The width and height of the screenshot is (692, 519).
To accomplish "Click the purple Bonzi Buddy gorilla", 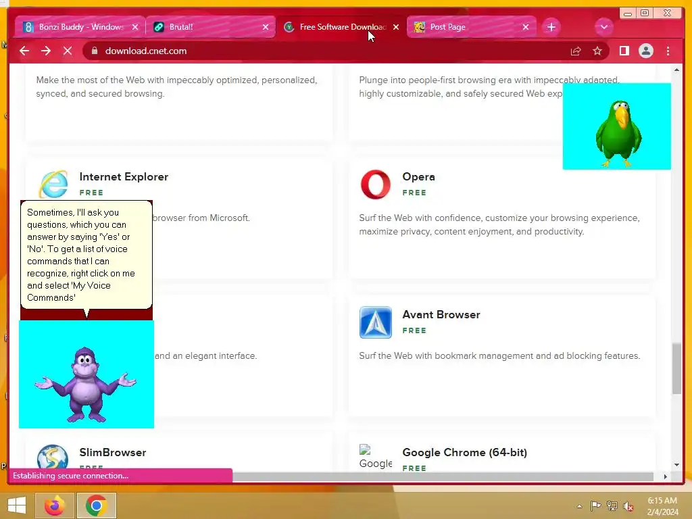I will (86, 383).
